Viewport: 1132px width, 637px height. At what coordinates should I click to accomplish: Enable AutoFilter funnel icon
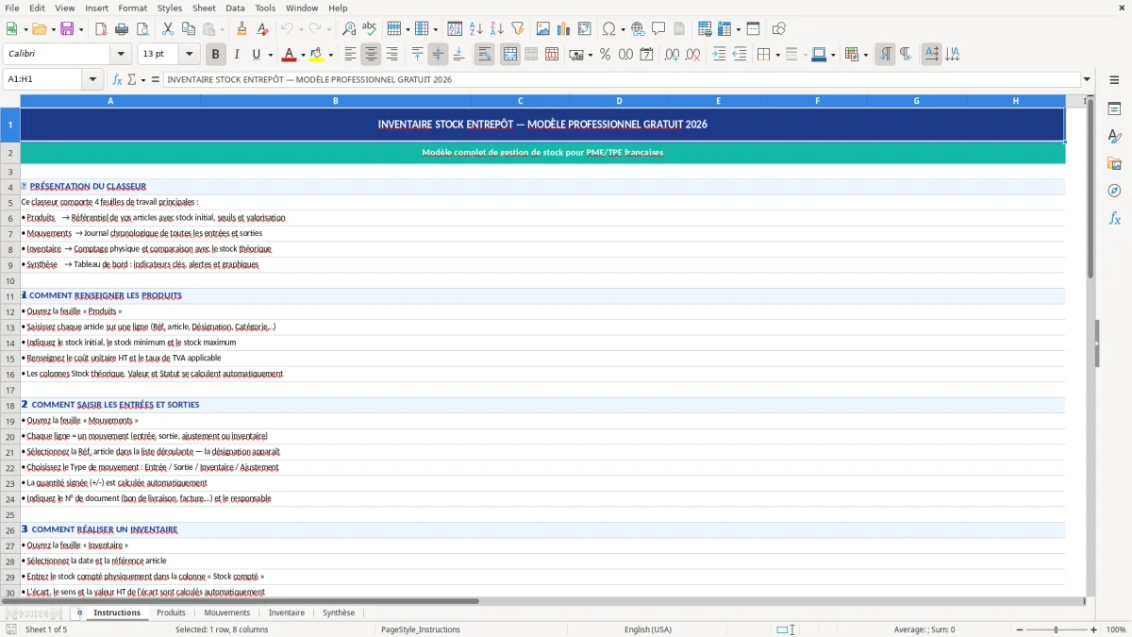coord(517,29)
